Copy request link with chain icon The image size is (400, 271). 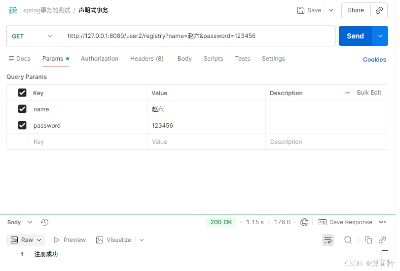click(x=379, y=10)
